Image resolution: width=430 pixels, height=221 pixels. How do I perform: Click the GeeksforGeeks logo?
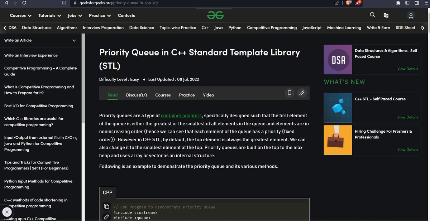(215, 15)
